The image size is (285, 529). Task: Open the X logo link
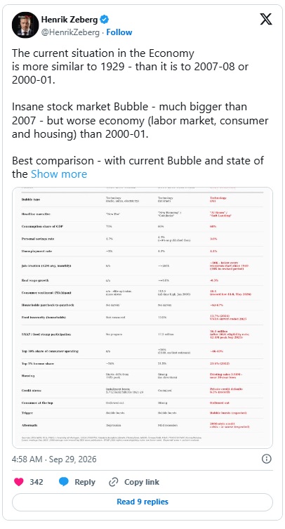pos(266,19)
